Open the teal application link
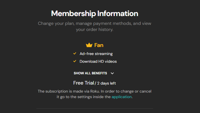 (x=122, y=97)
